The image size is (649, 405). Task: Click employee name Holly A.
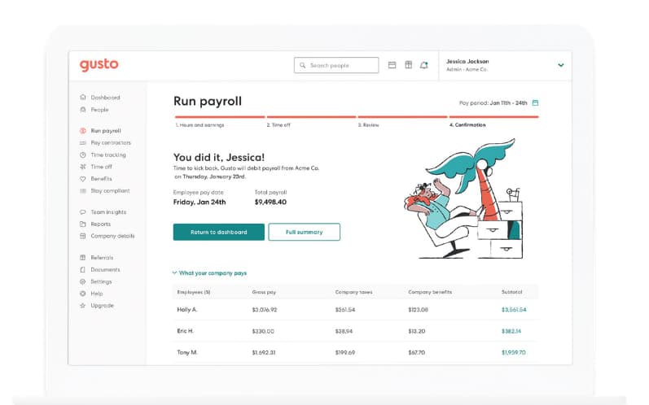(187, 310)
